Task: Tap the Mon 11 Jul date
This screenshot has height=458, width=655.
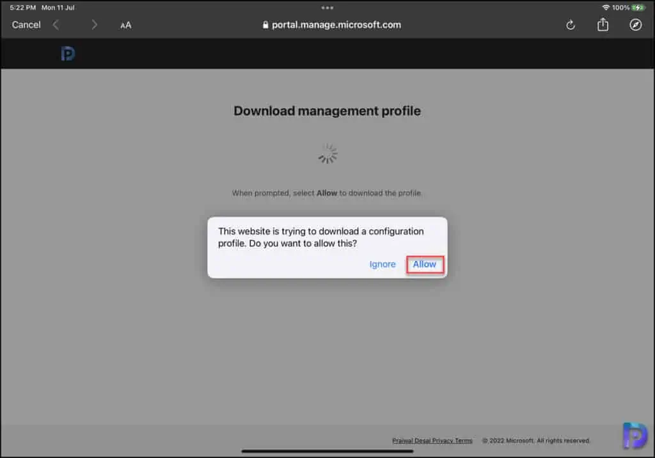Action: (58, 8)
